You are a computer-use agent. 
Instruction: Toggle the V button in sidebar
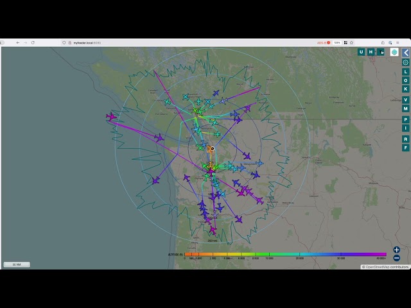(406, 100)
